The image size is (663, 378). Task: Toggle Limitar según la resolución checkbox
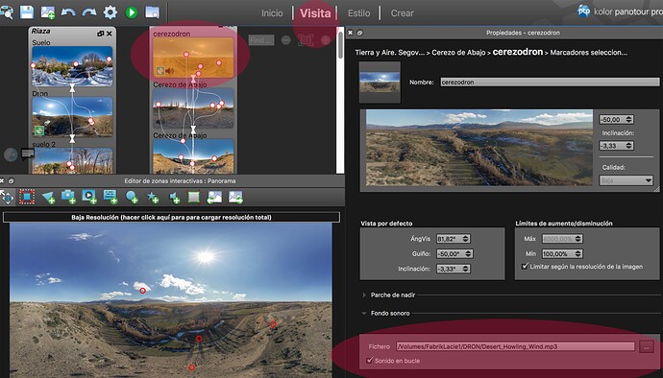525,266
